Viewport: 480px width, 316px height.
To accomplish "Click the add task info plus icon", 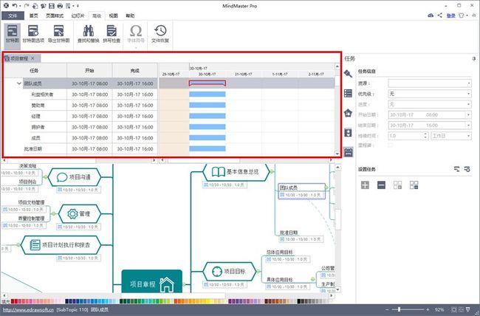I will coord(365,185).
